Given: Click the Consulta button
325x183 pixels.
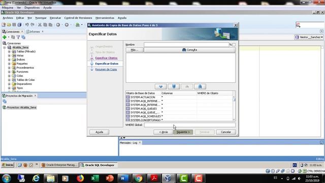Looking at the screenshot, I should click(189, 50).
